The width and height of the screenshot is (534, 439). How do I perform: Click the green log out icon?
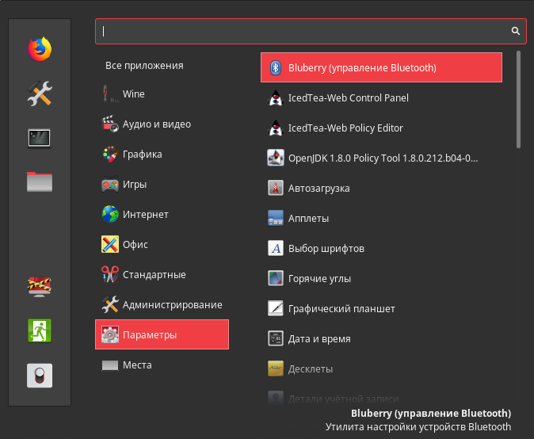[x=40, y=330]
